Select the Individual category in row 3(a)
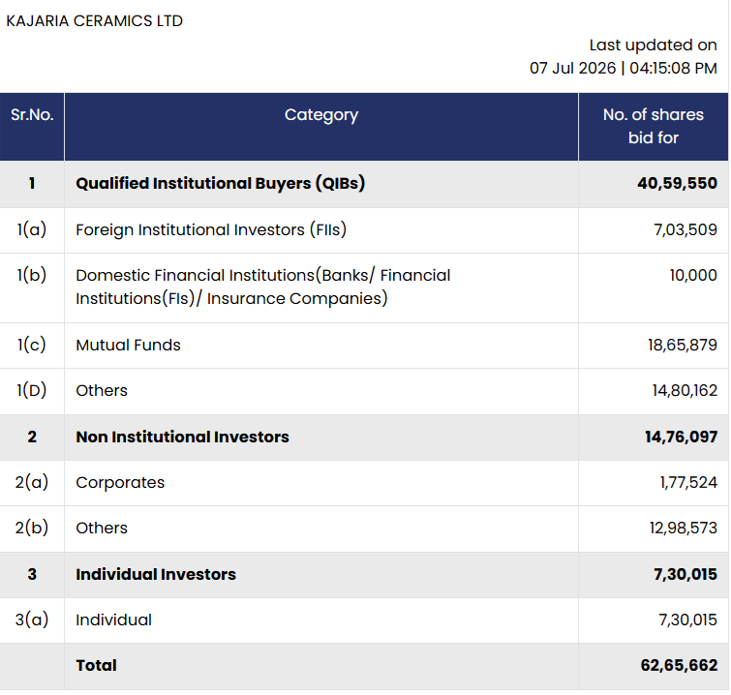731x695 pixels. coord(113,619)
